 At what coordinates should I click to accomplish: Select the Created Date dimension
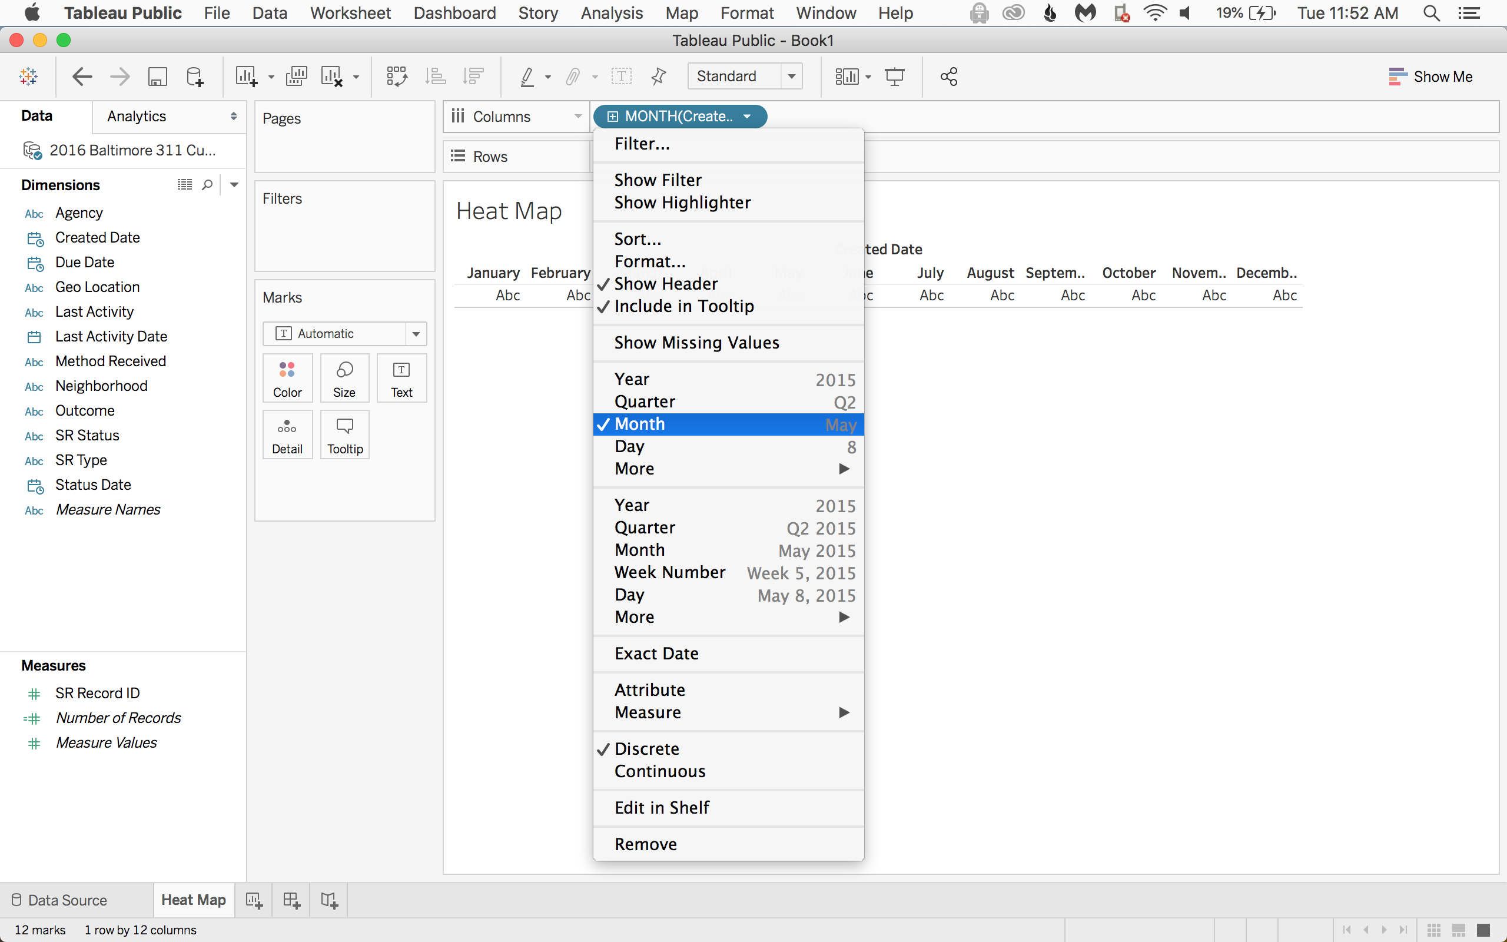[x=97, y=238]
